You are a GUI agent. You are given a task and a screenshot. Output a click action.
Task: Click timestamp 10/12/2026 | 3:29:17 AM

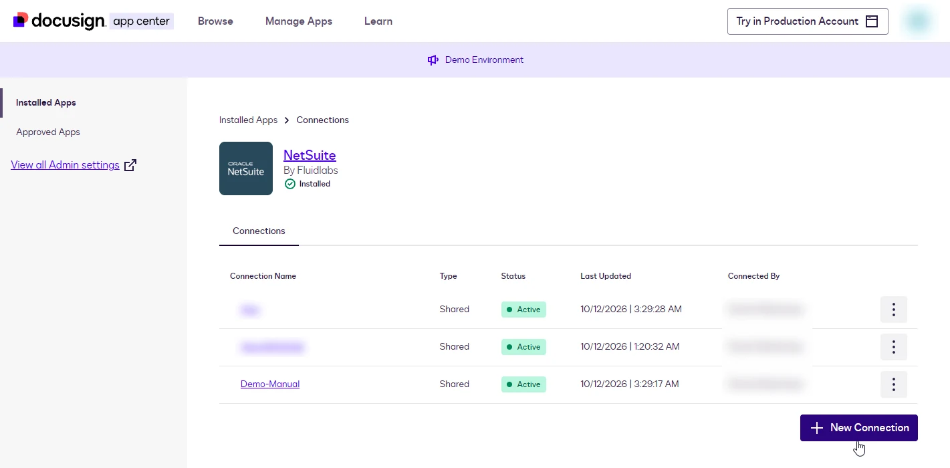(x=630, y=384)
